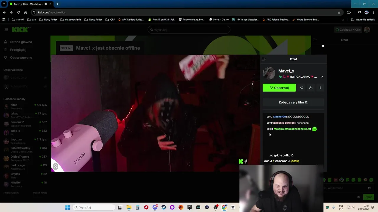Open the Chrome profile avatar
The height and width of the screenshot is (212, 378).
[x=366, y=12]
